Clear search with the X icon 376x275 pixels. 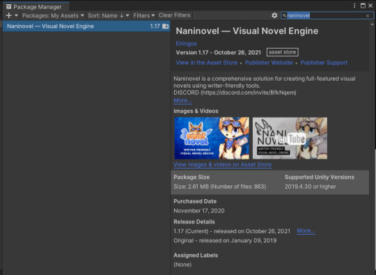(x=368, y=16)
